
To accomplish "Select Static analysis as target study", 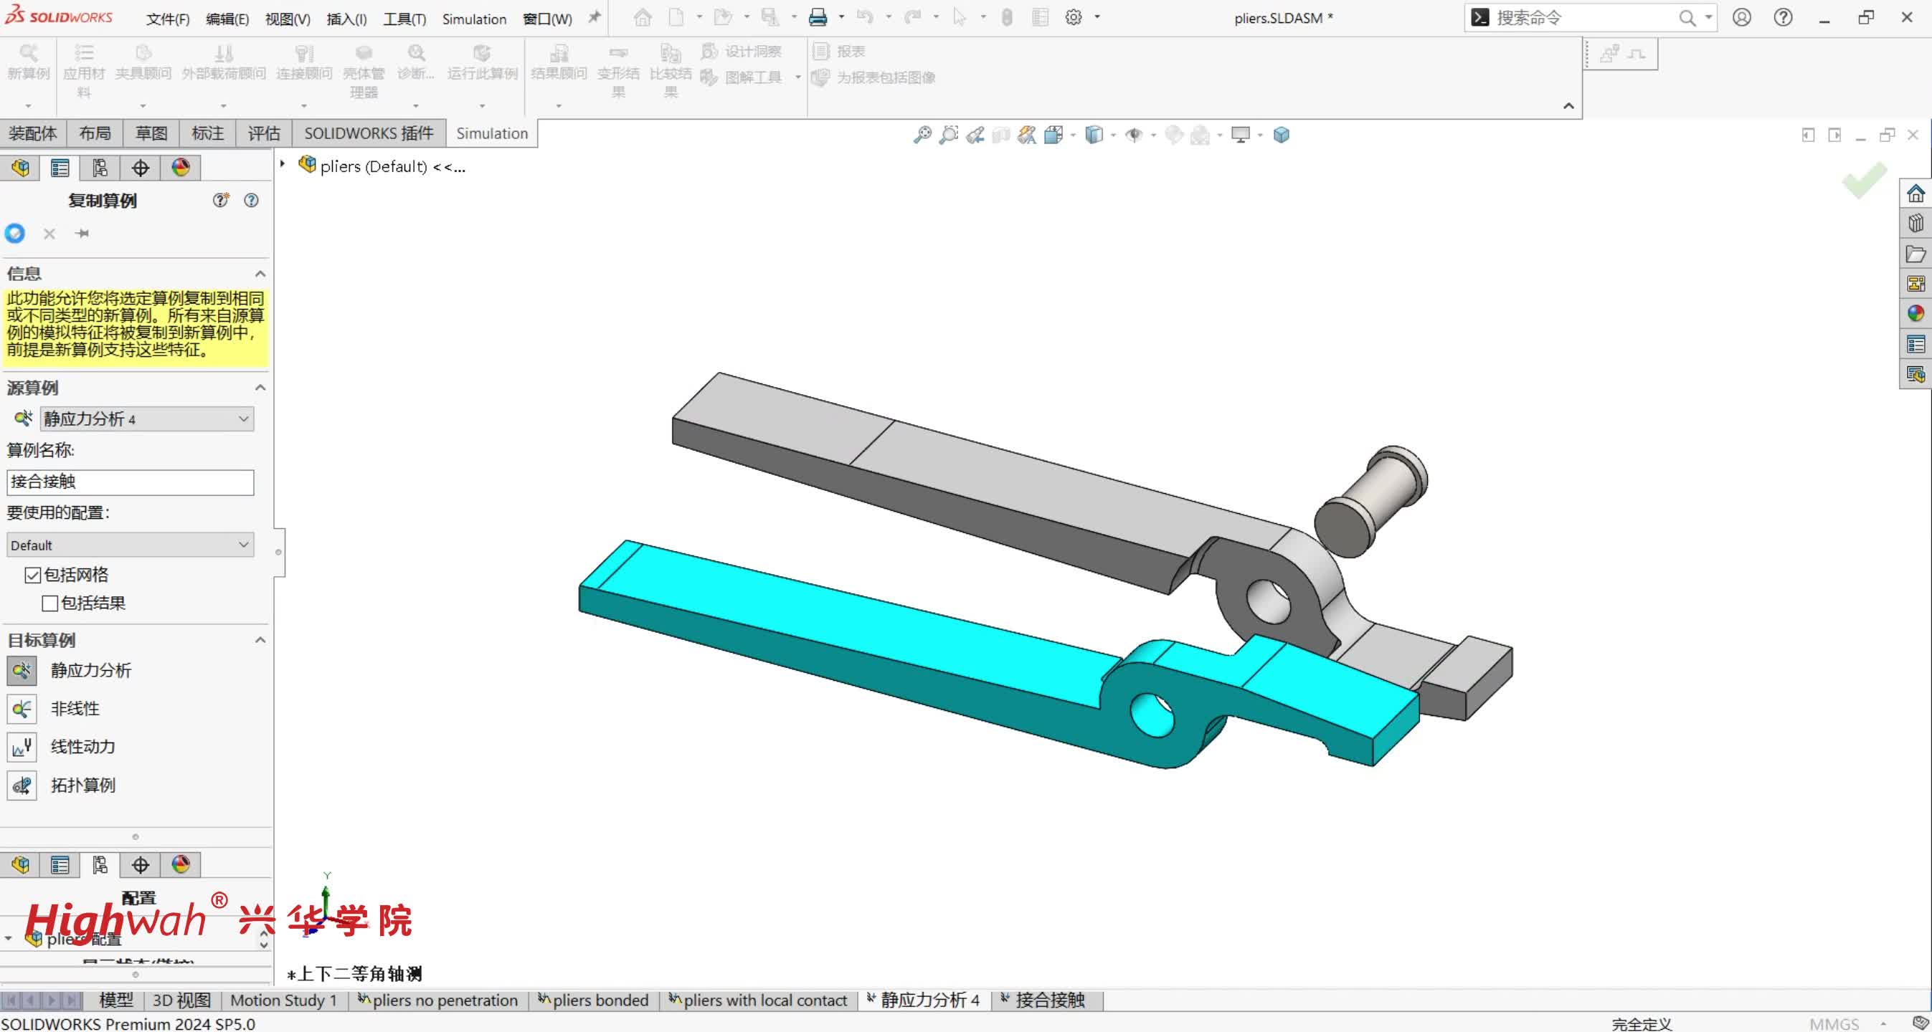I will pos(22,670).
